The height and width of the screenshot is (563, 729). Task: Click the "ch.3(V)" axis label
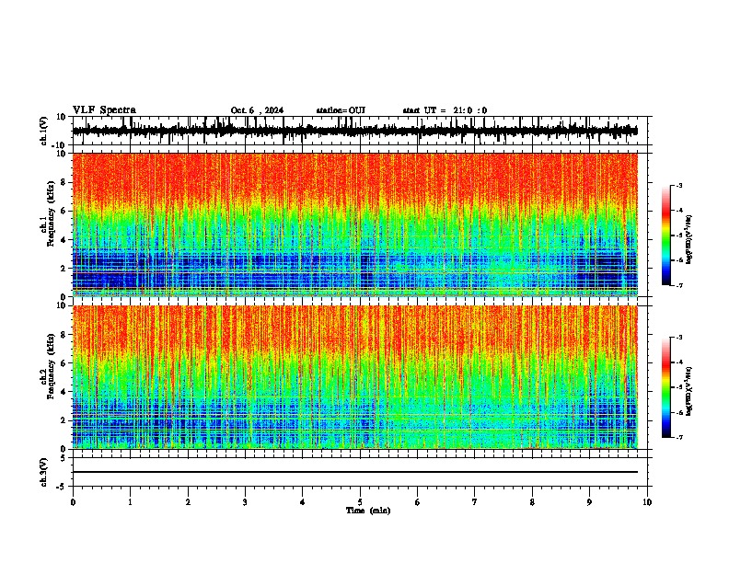click(x=44, y=472)
